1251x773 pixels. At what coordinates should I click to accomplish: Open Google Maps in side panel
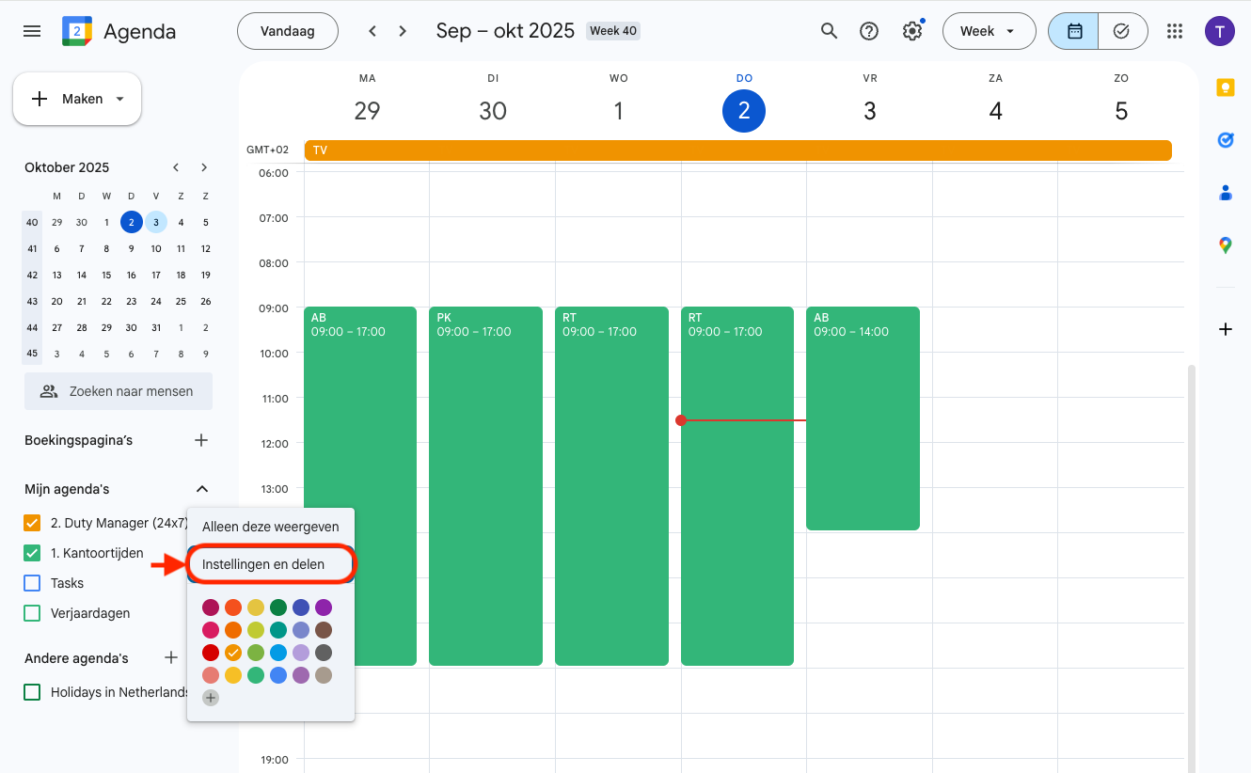1225,245
